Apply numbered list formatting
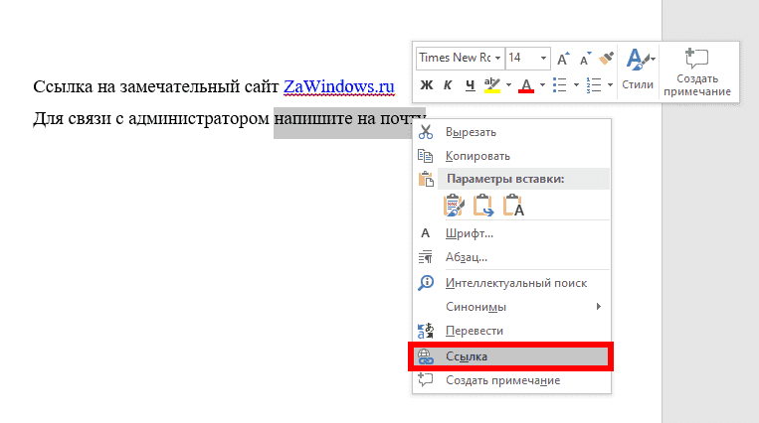 (x=594, y=85)
